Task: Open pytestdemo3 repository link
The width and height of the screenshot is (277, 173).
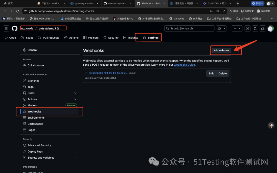Action: click(47, 28)
